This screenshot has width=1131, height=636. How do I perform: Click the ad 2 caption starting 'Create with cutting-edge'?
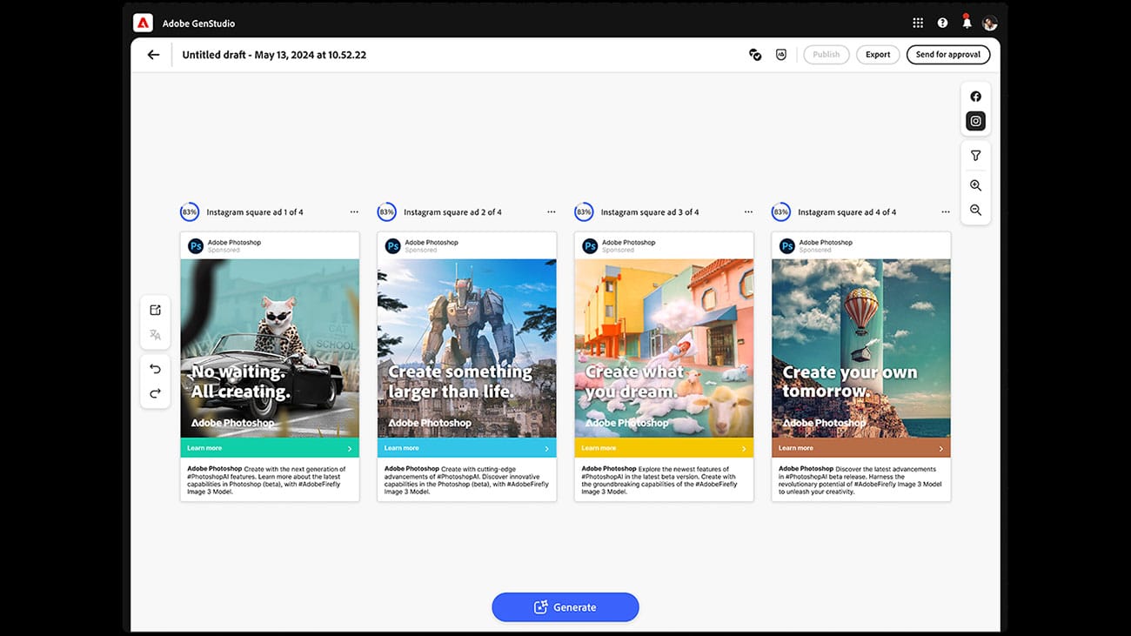point(467,480)
